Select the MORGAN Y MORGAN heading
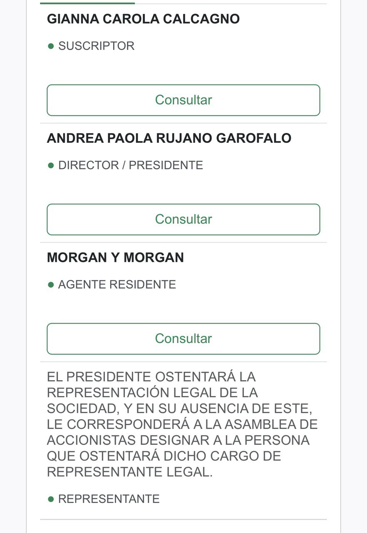Screen dimensions: 367x533 click(115, 258)
